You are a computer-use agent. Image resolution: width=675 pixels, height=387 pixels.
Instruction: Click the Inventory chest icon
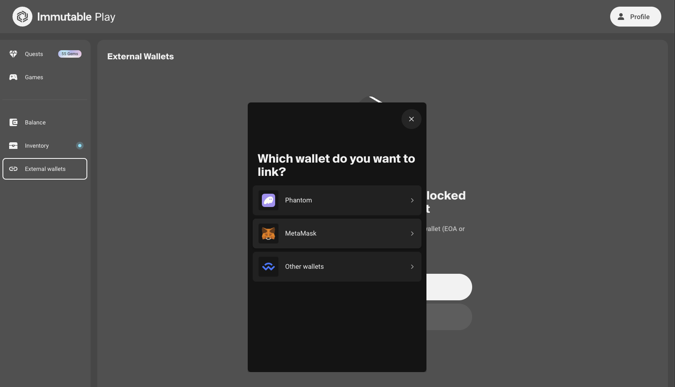click(13, 146)
